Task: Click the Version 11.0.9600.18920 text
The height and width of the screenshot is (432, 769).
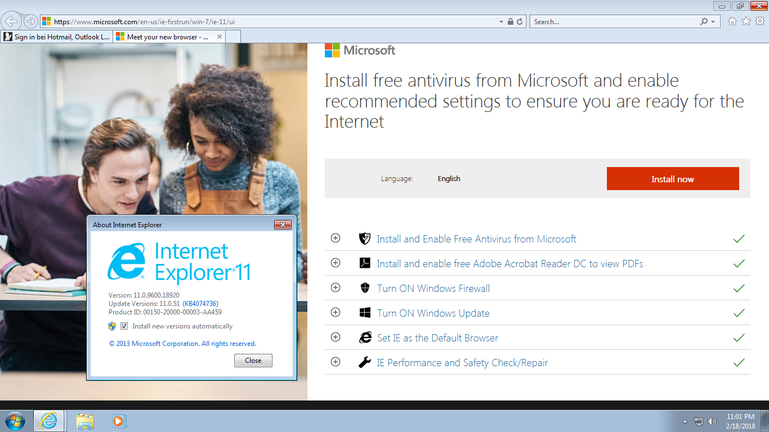Action: click(x=144, y=295)
